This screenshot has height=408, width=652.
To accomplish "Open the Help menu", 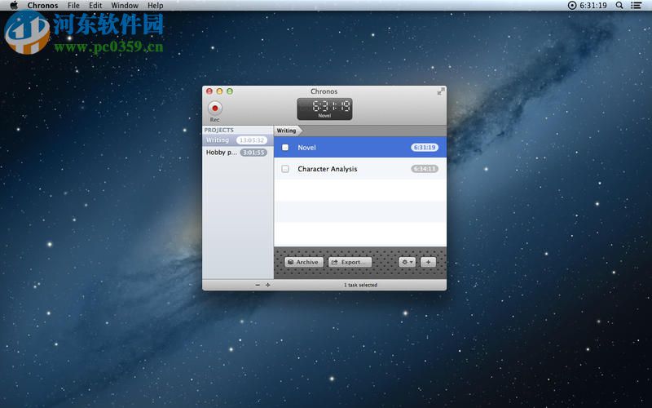I will coord(155,6).
